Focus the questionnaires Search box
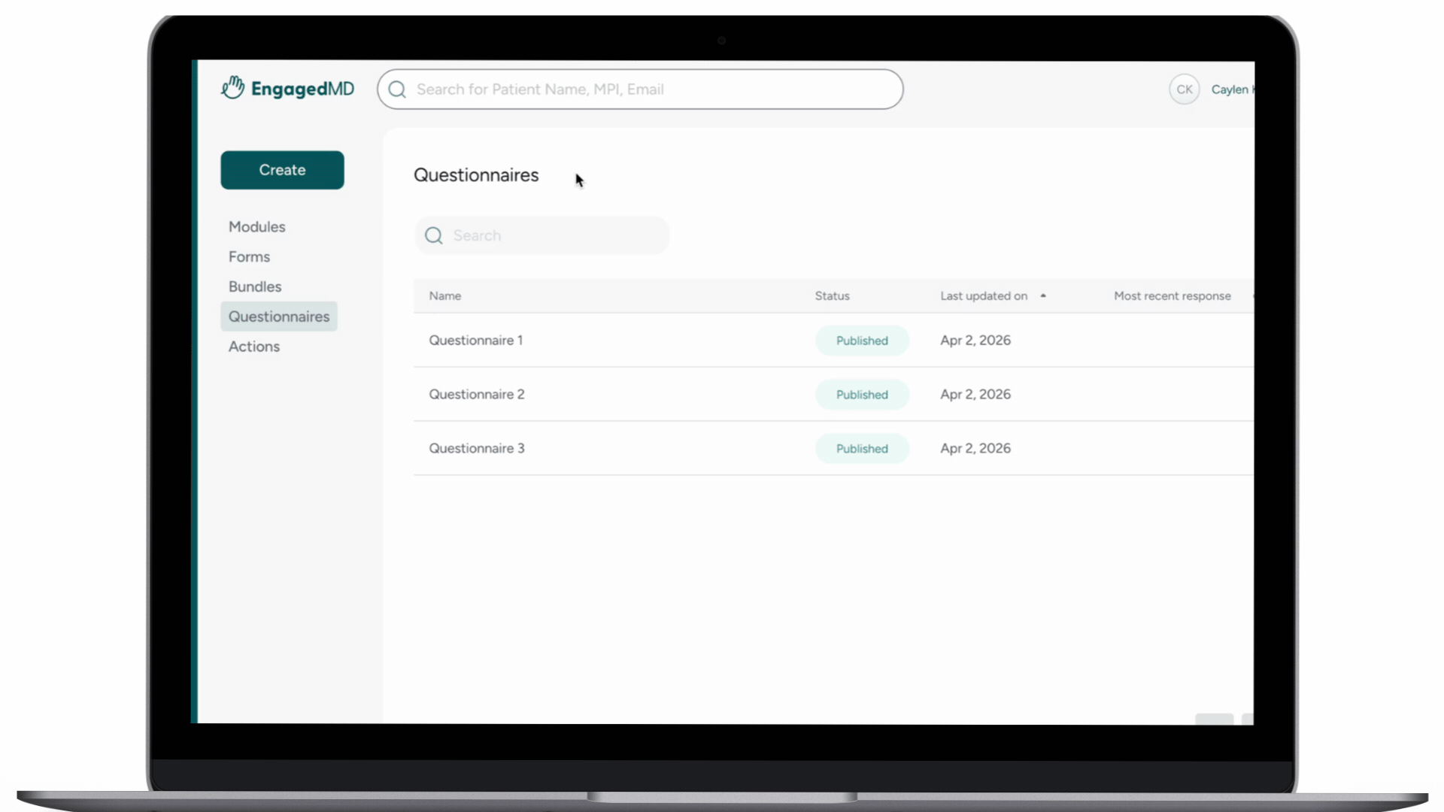Screen dimensions: 1444x812 (541, 235)
